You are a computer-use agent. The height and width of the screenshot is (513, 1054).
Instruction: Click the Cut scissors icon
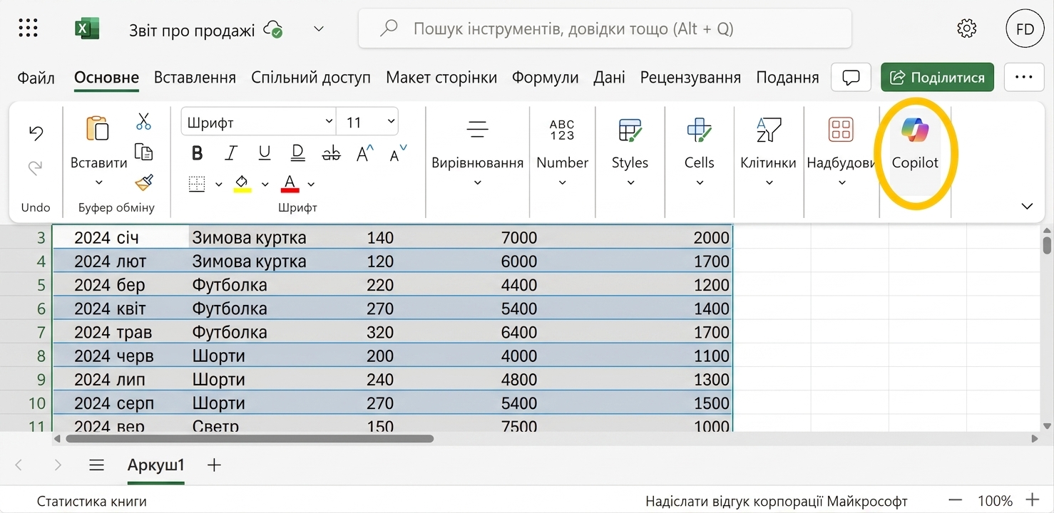pos(144,121)
